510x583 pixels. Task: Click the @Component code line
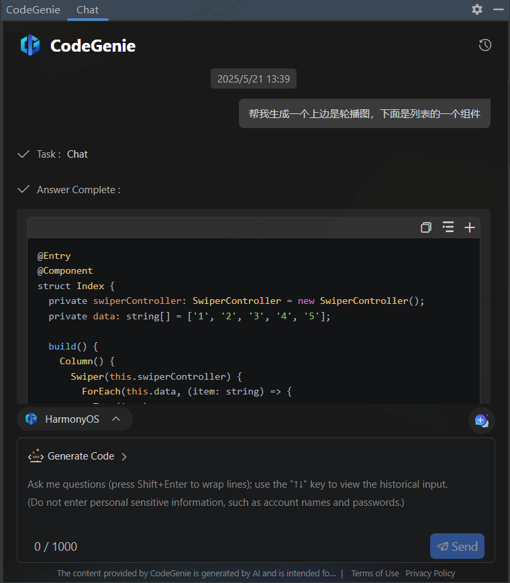[64, 270]
